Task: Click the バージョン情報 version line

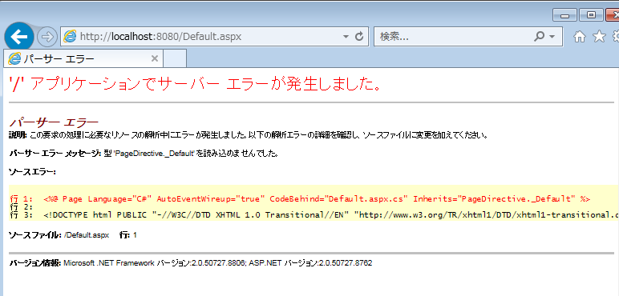Action: pos(190,263)
